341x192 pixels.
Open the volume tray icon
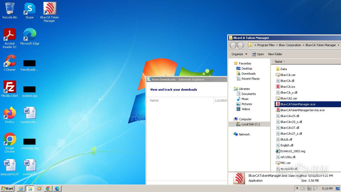click(303, 189)
